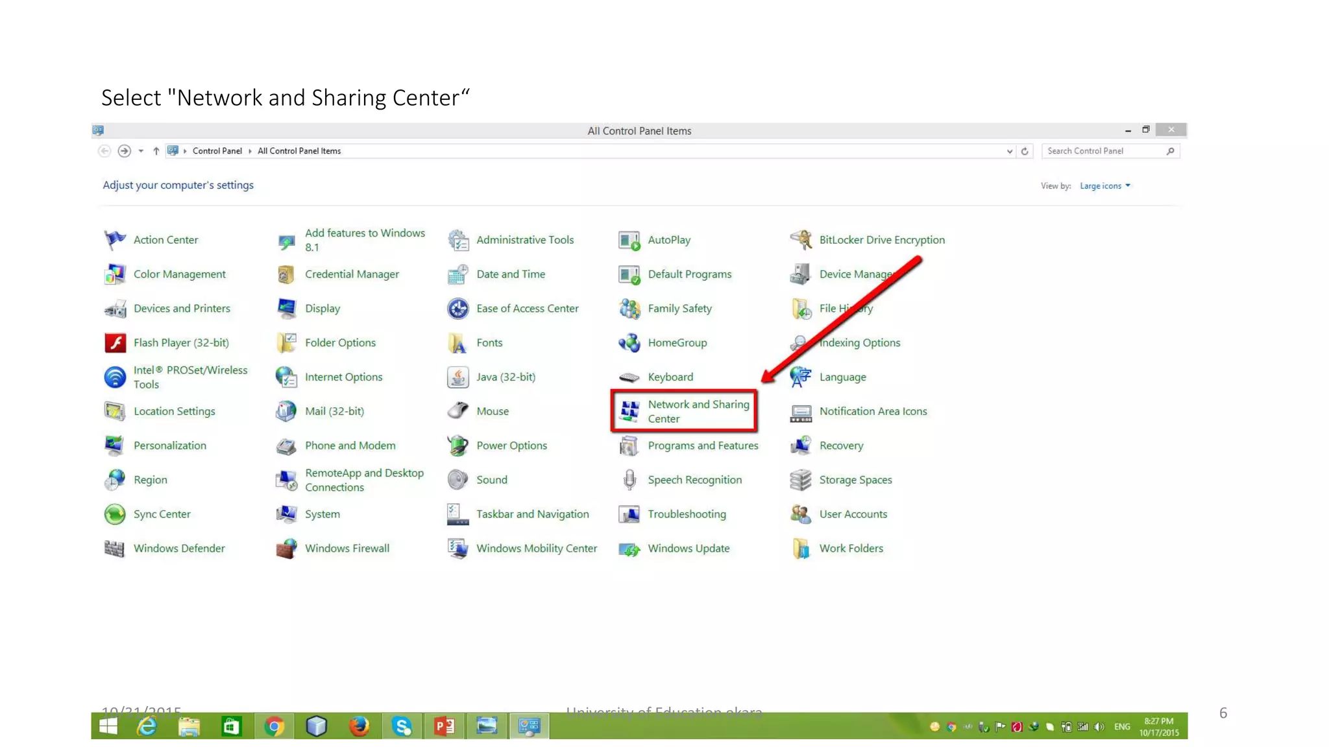
Task: Open Skype from the taskbar
Action: [402, 726]
